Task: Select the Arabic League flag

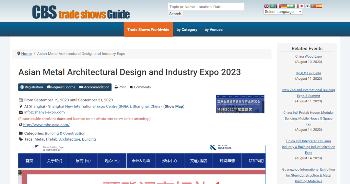Action: (272, 6)
